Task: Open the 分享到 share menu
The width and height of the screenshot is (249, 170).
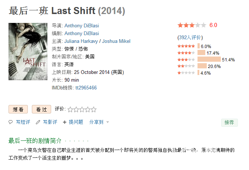Action: (96, 122)
